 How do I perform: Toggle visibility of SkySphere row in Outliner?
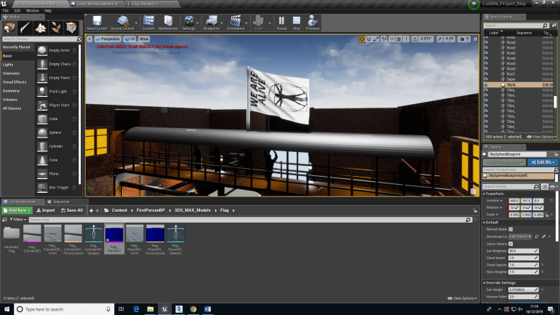pyautogui.click(x=486, y=85)
